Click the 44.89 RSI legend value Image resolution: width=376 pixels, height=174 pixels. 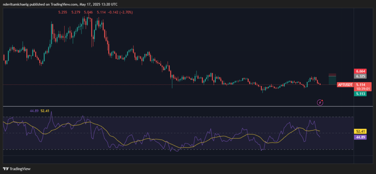34,110
